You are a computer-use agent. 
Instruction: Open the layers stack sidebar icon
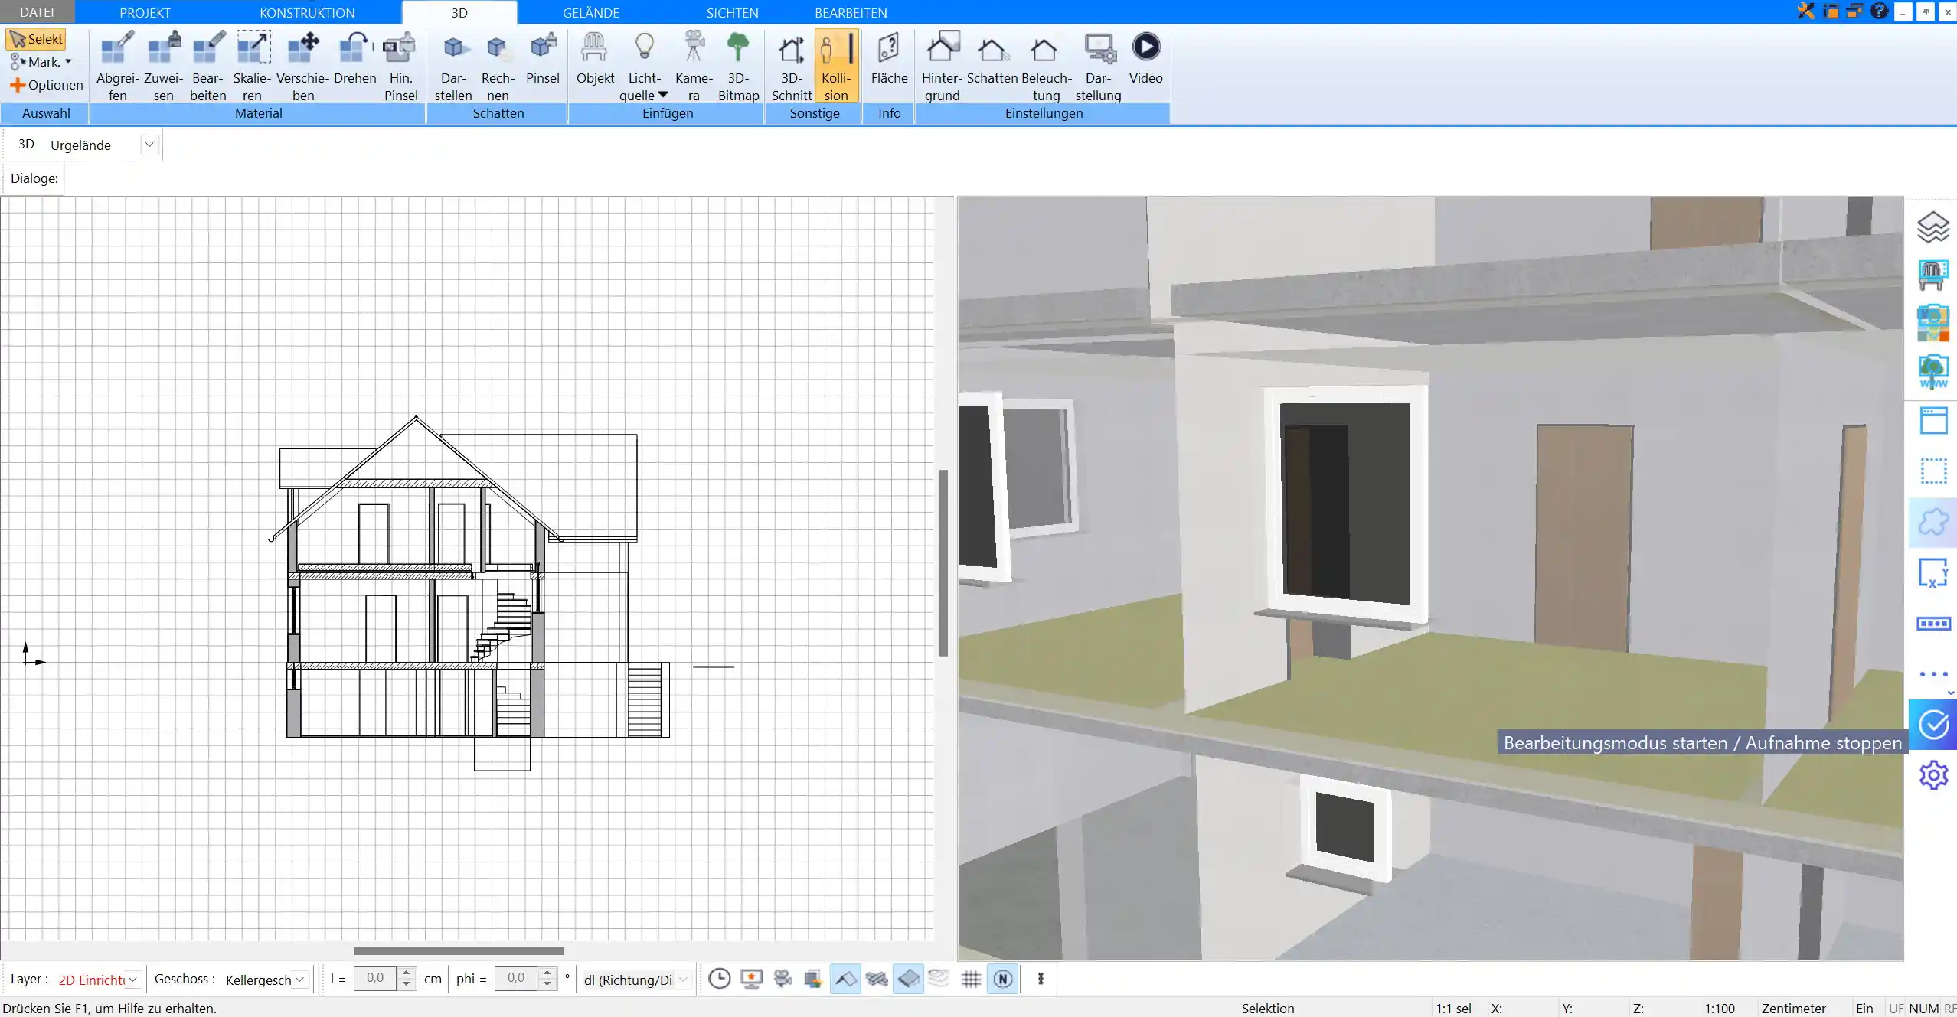click(x=1932, y=227)
